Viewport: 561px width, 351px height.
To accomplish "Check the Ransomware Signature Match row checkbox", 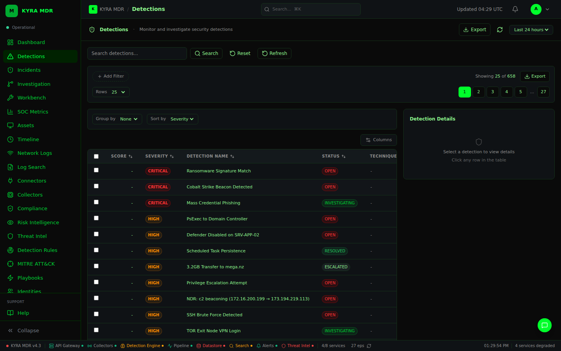I will pos(96,170).
